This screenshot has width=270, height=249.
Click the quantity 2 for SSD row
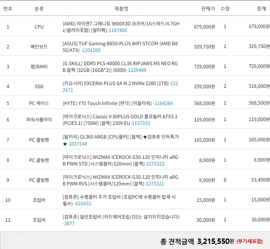[x=225, y=86]
